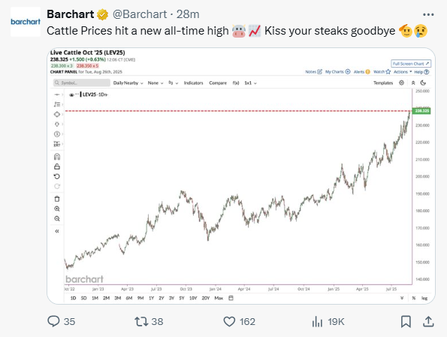Click the share upload icon
The width and height of the screenshot is (447, 337).
pos(428,322)
